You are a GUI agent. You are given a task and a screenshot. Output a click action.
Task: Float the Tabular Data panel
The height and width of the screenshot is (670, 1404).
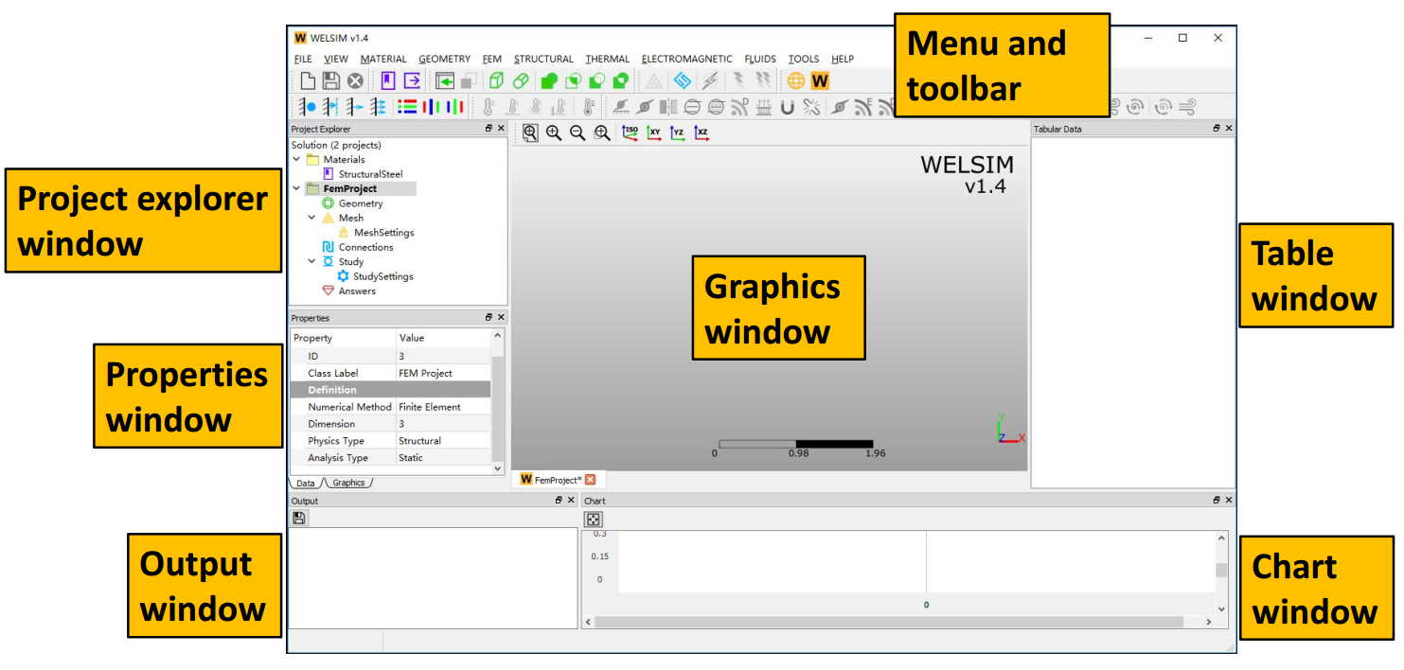1217,129
